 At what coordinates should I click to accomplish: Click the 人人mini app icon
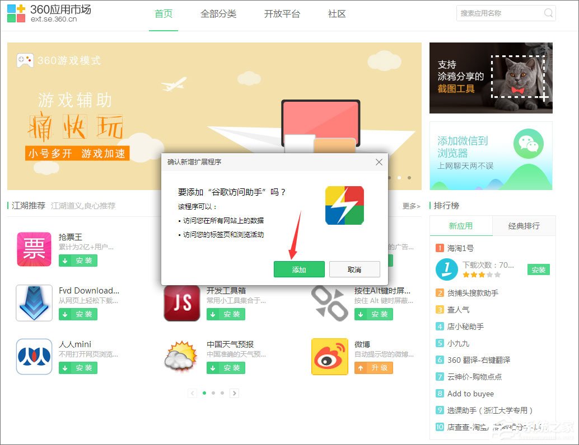[34, 356]
